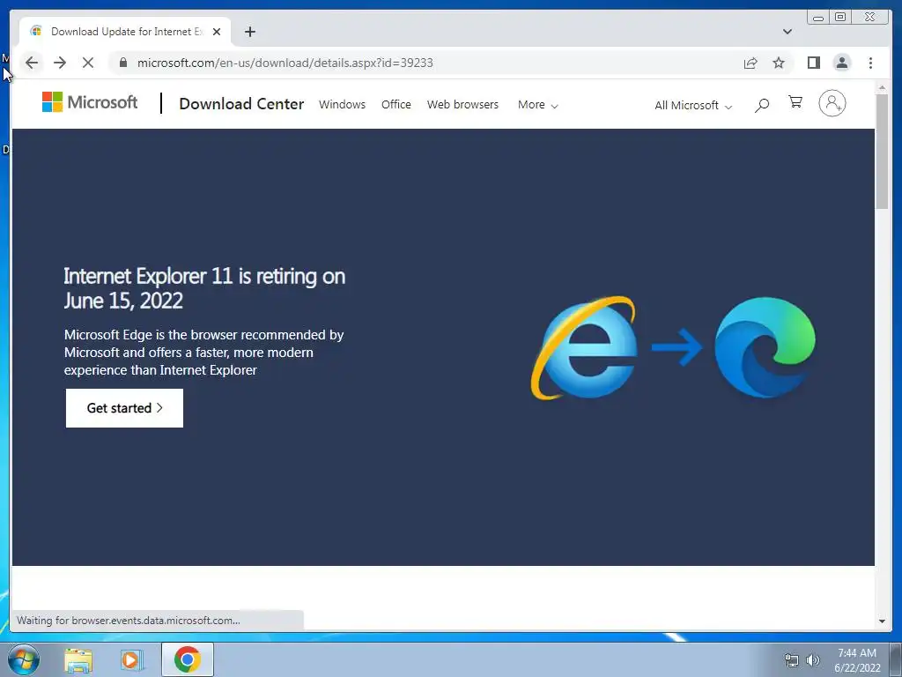Screen dimensions: 902x677
Task: Open Chrome three-dot menu
Action: [870, 63]
